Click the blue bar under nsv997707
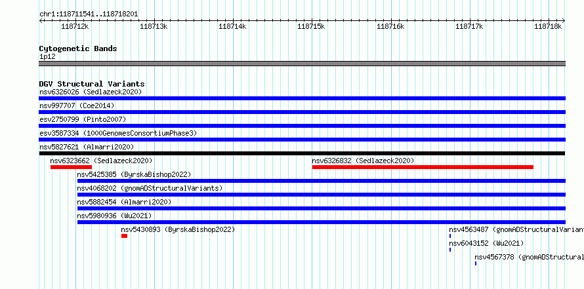The width and height of the screenshot is (584, 289). point(302,112)
